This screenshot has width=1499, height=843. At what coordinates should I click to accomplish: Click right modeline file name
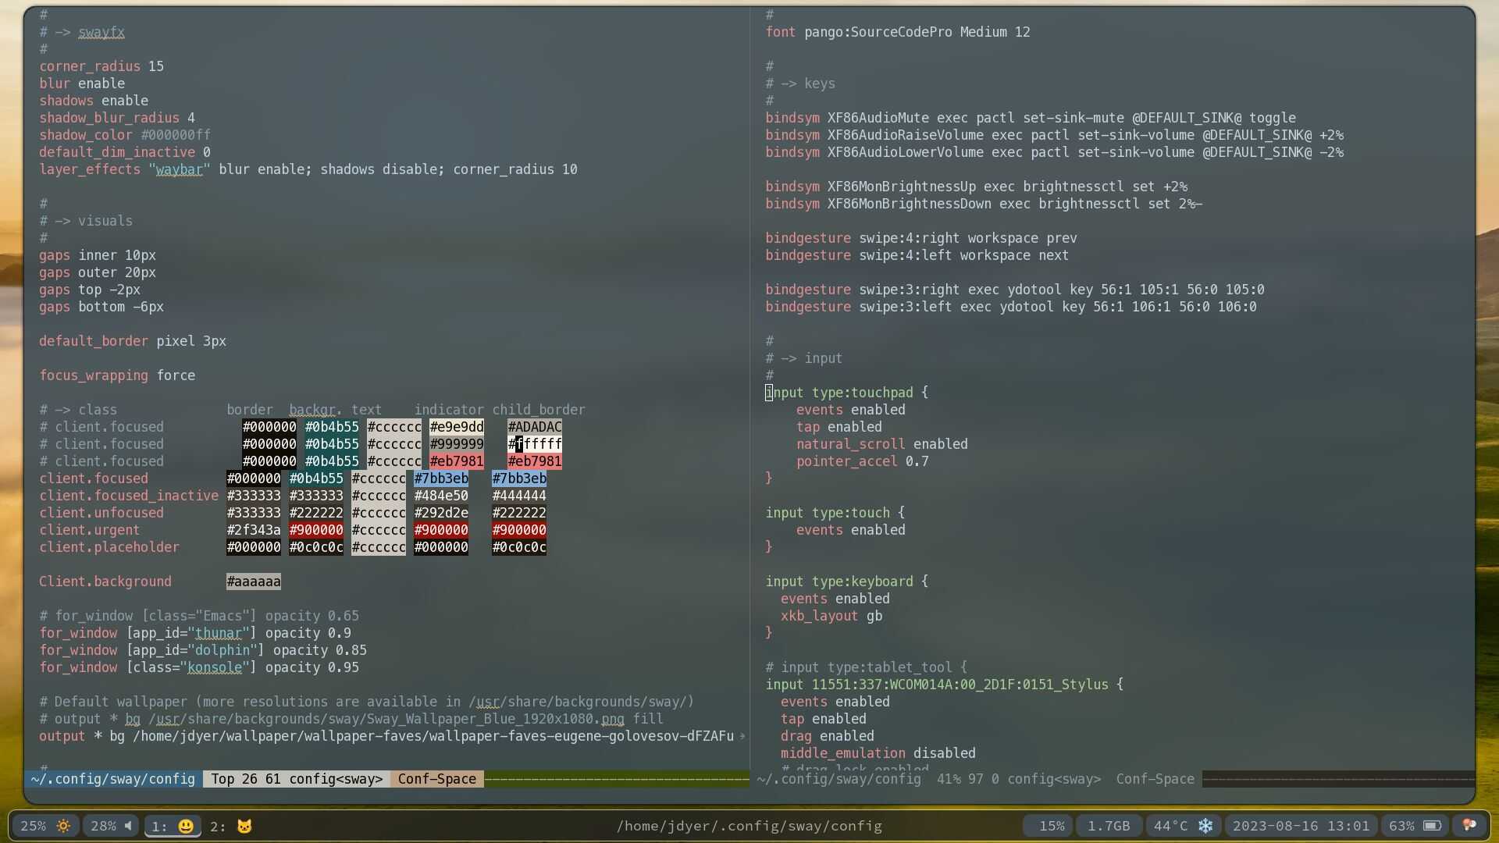(839, 779)
